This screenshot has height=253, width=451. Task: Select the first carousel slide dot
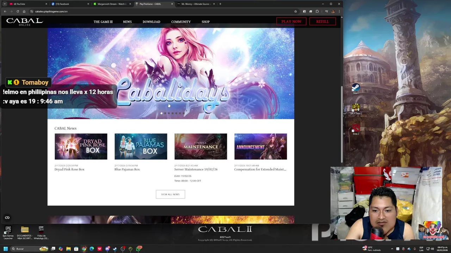[x=161, y=113]
